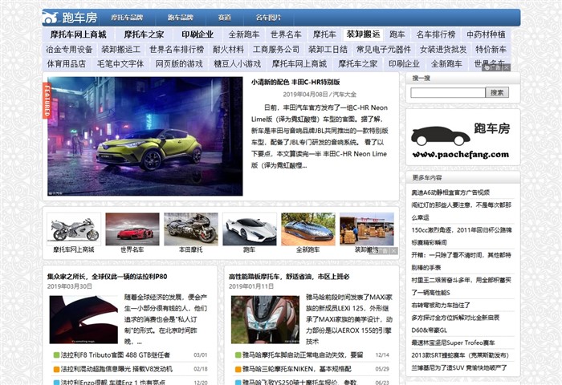Open the 跑车 white supercar thumbnail
The image size is (562, 385).
(250, 229)
